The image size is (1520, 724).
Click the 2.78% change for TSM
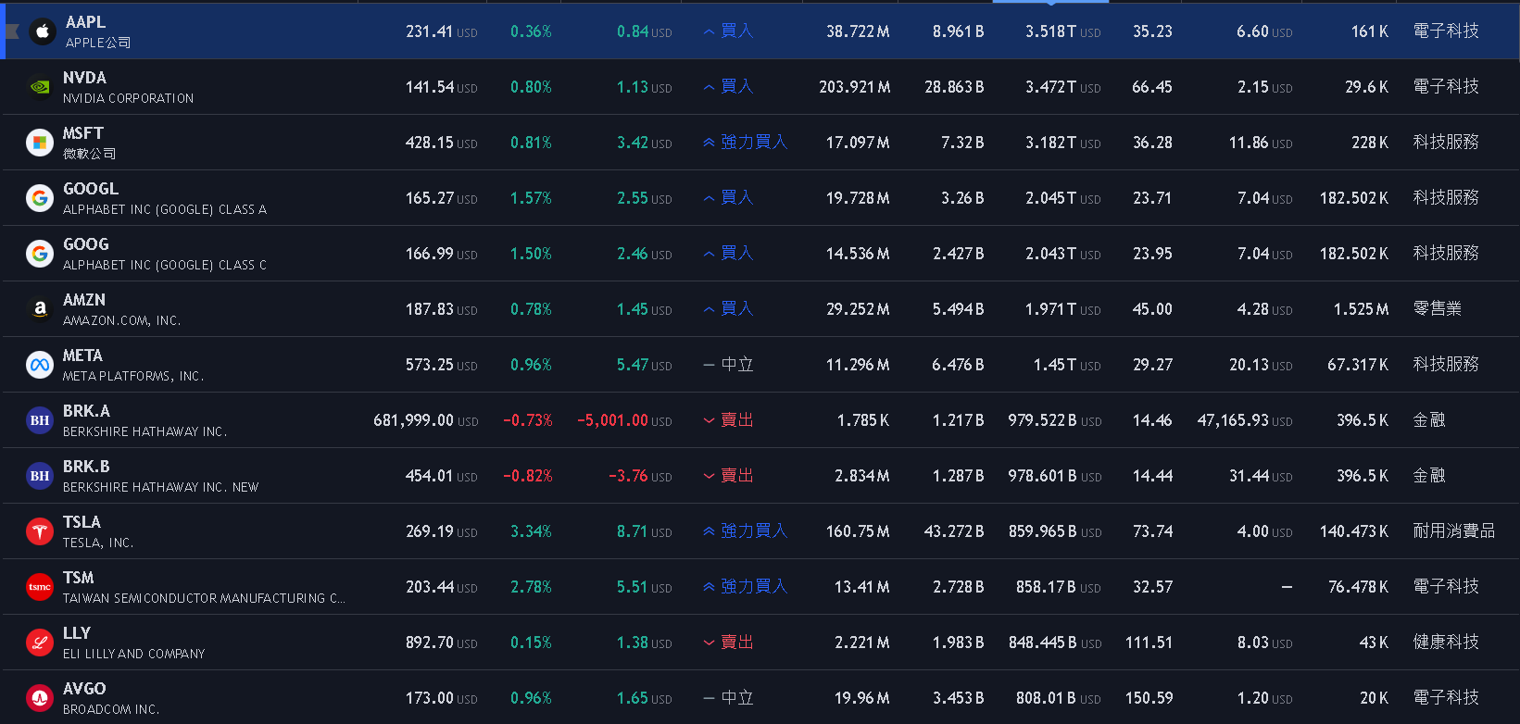point(531,587)
